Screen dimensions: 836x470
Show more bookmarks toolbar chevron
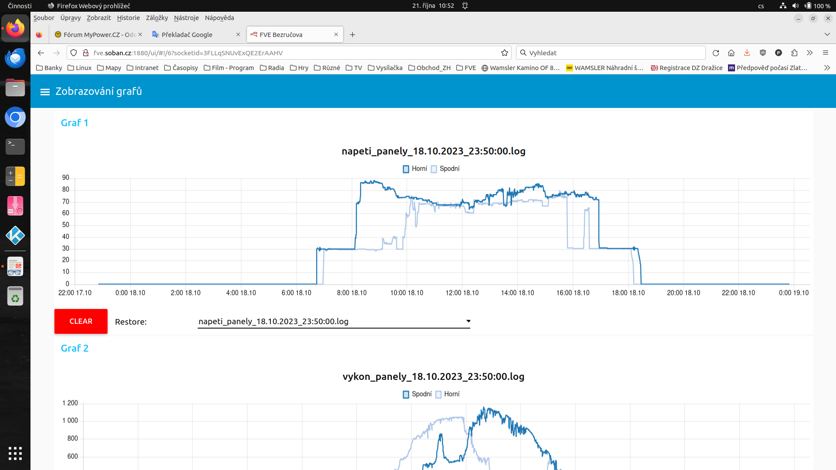[x=827, y=68]
